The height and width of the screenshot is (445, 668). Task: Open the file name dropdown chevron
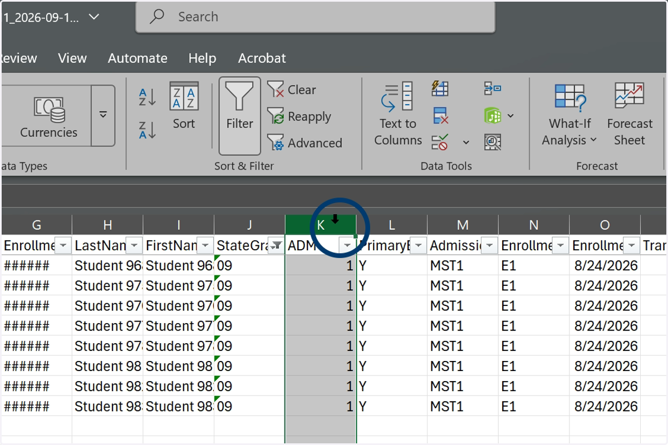pos(94,17)
